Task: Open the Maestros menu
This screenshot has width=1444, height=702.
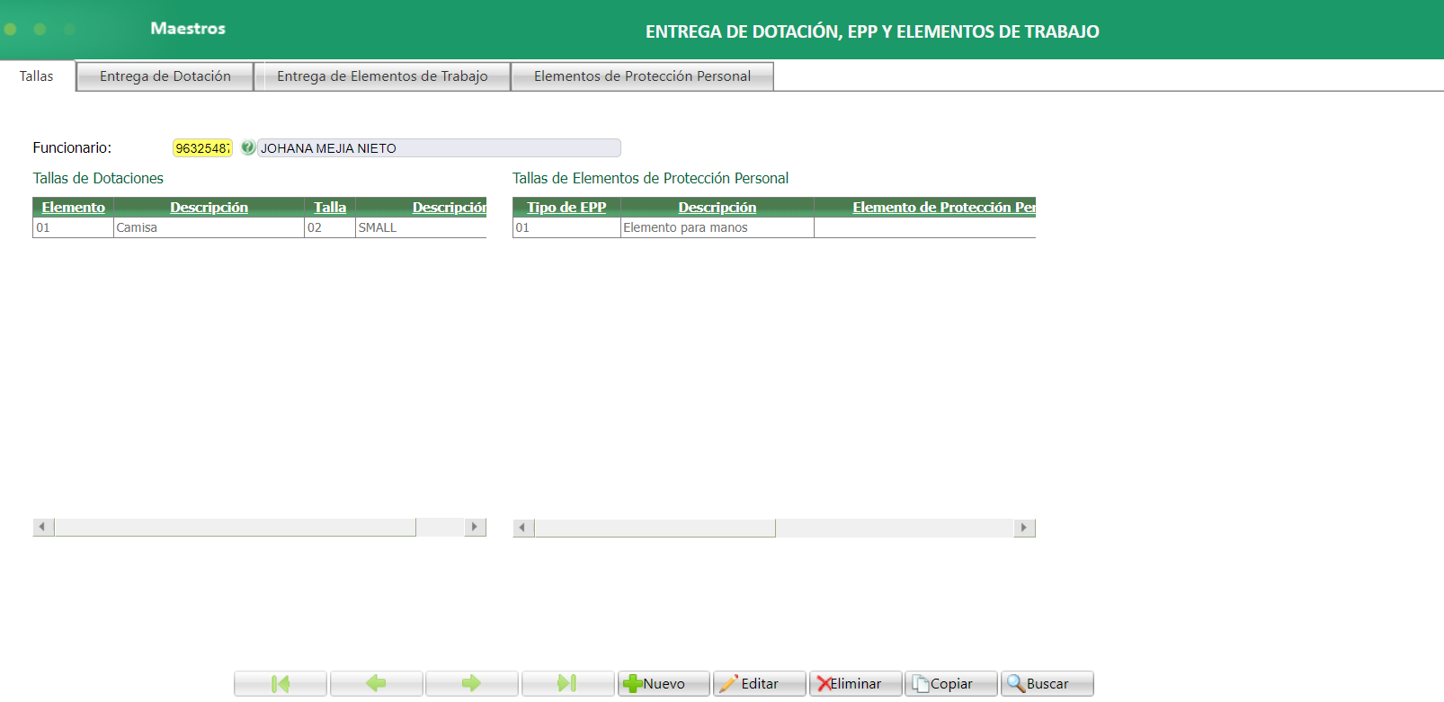Action: [x=188, y=29]
